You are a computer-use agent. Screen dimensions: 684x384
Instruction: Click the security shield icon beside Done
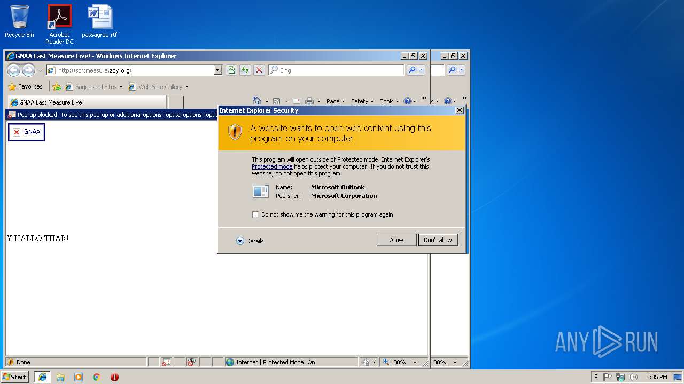tap(11, 362)
